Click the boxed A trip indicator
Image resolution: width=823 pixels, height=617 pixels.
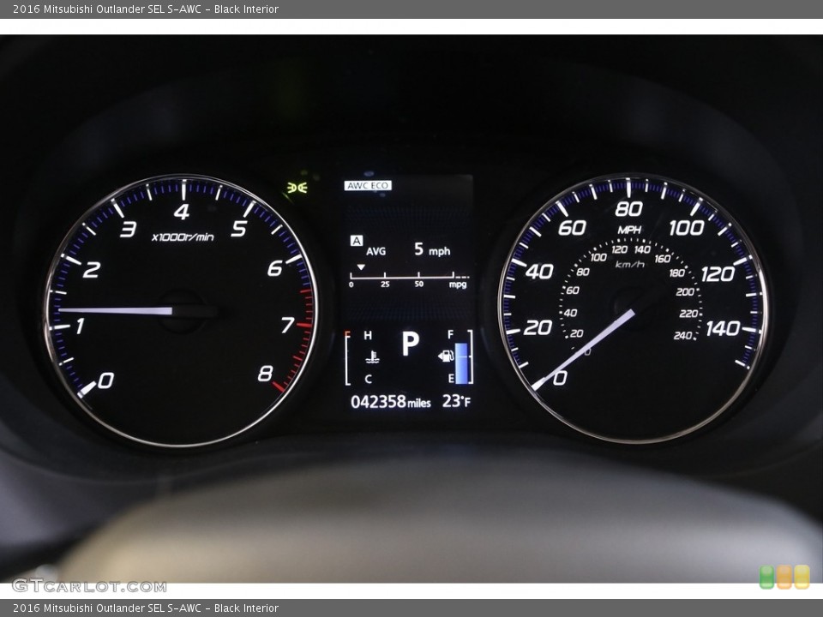[357, 240]
